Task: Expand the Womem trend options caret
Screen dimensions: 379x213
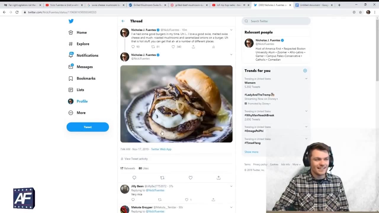Action: point(306,79)
